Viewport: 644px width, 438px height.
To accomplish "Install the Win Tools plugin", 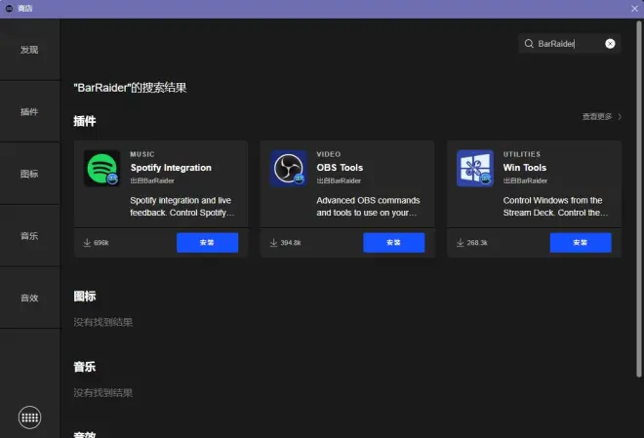I will (x=581, y=243).
